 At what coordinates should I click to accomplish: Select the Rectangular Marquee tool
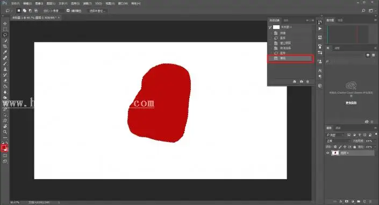click(5, 29)
